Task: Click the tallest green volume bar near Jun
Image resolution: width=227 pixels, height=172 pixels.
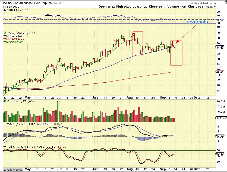Action: point(58,112)
